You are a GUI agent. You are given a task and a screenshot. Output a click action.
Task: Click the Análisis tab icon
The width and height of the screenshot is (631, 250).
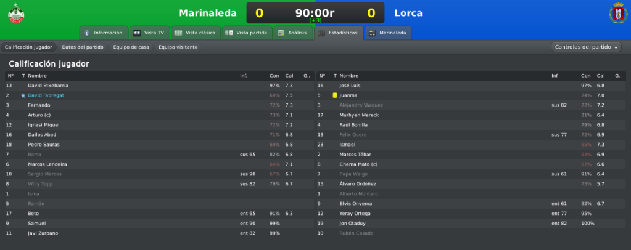coord(281,33)
